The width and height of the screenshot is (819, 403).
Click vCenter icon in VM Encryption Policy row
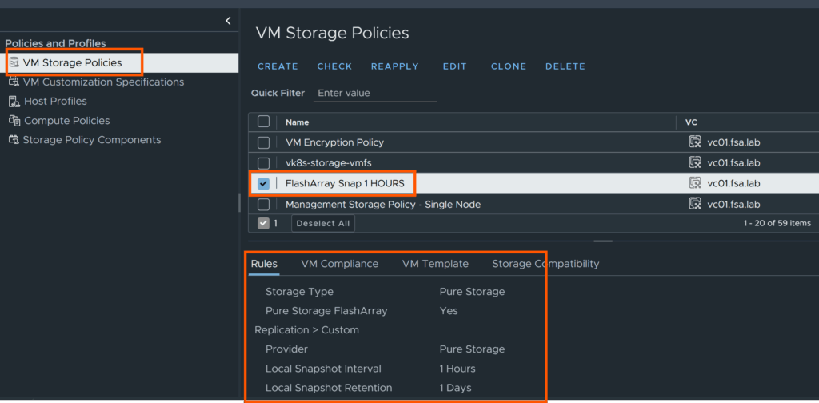tap(695, 142)
